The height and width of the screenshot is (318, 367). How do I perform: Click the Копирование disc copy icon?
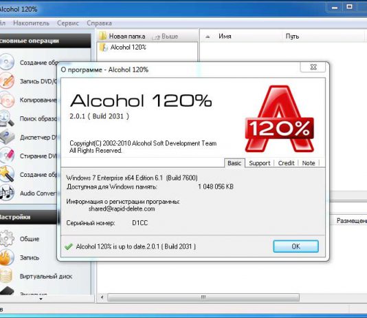coord(7,100)
